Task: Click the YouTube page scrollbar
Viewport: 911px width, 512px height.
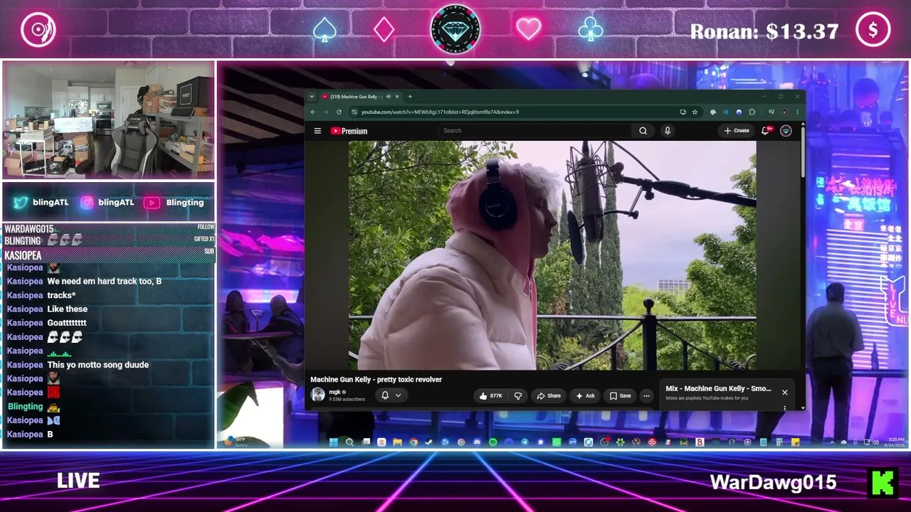Action: tap(803, 151)
